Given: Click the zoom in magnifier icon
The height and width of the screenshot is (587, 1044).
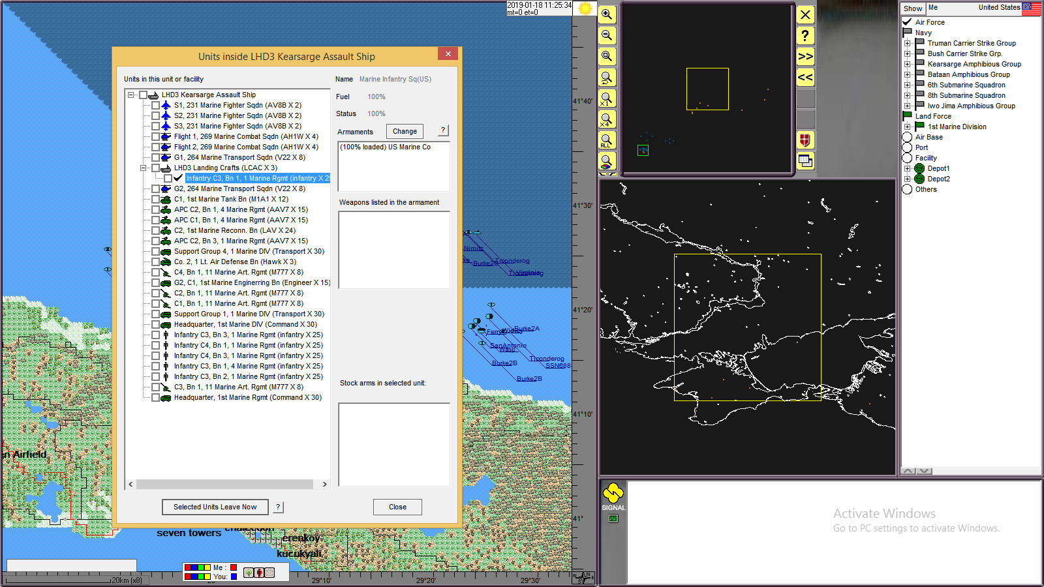Looking at the screenshot, I should coord(607,15).
